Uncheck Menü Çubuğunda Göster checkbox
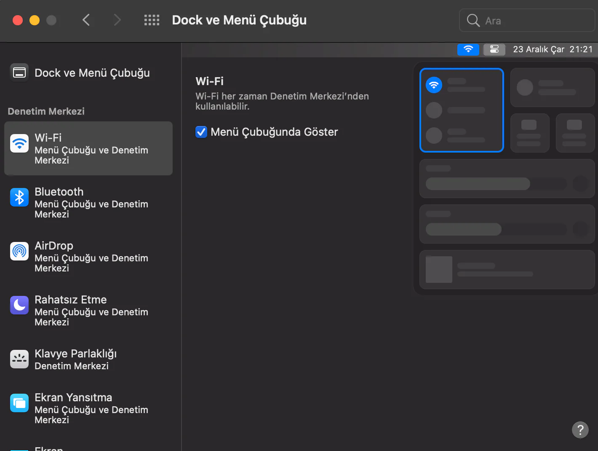 pos(201,132)
